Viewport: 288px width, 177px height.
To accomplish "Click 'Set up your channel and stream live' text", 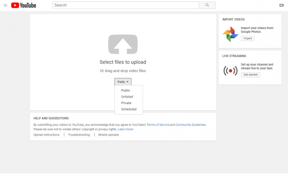I will (257, 66).
